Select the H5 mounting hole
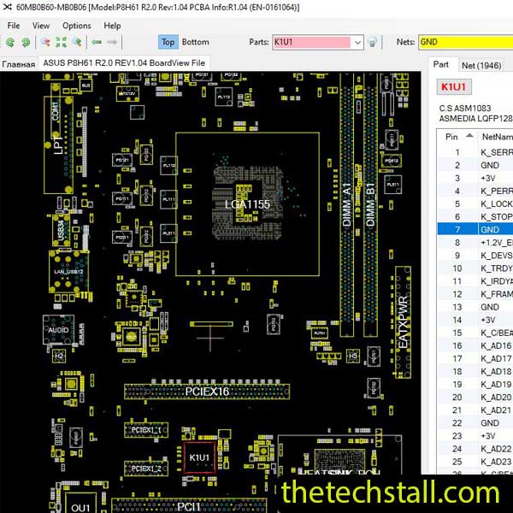Viewport: 513px width, 513px height. (353, 356)
